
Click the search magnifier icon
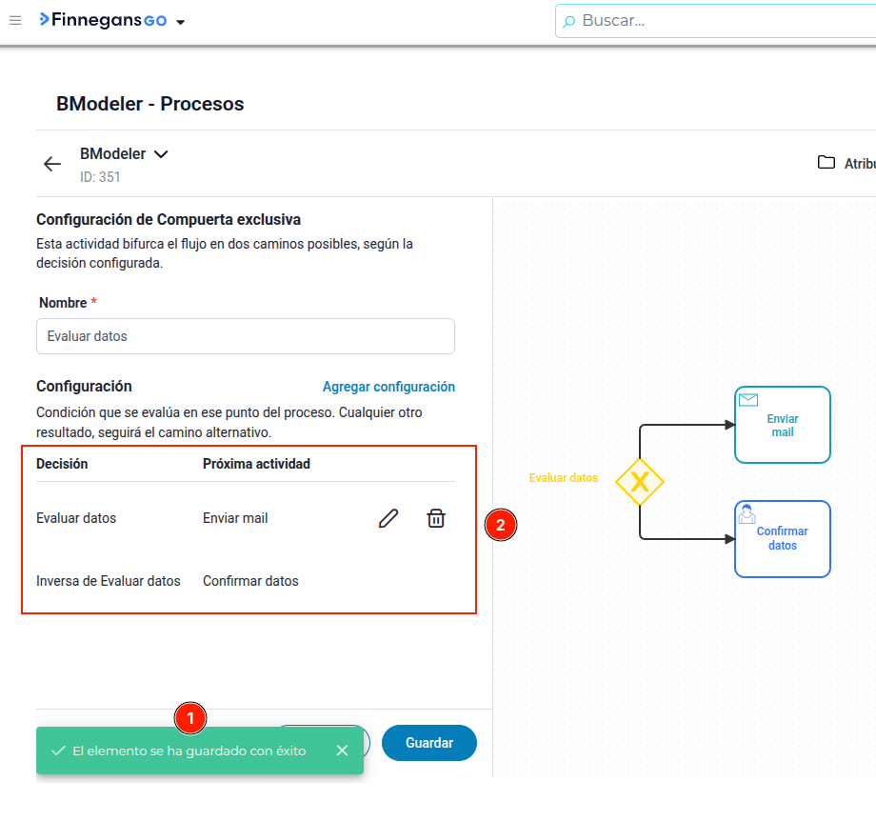point(568,21)
